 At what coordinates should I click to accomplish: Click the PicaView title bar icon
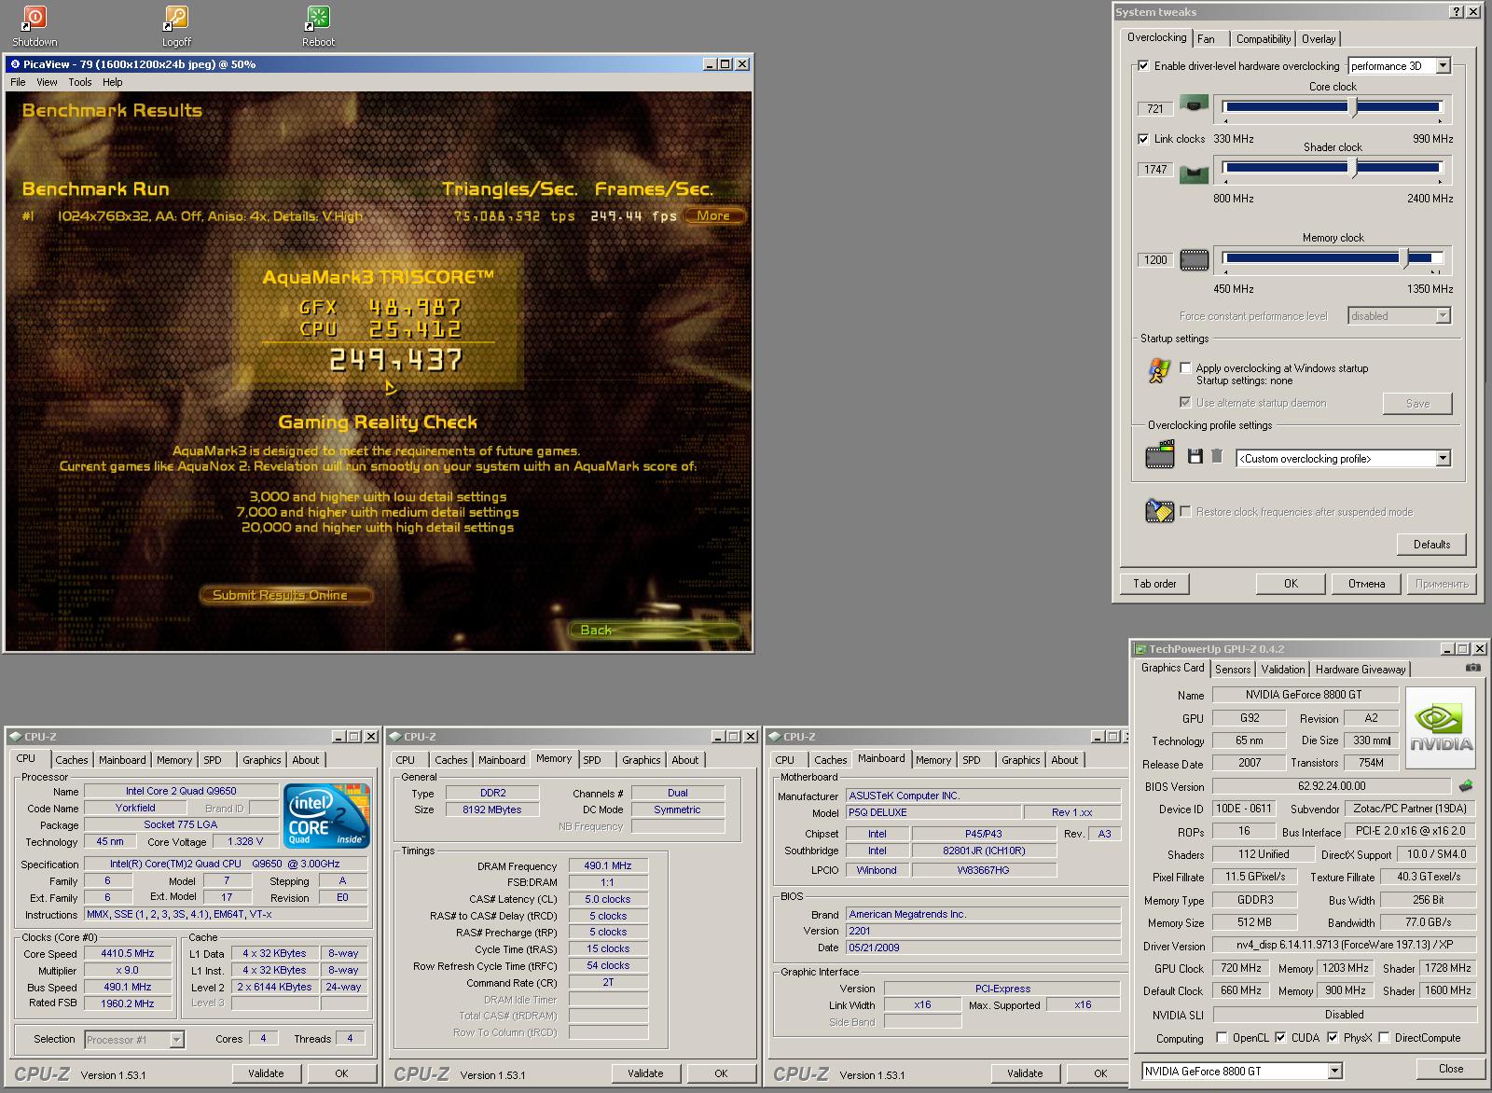point(15,64)
